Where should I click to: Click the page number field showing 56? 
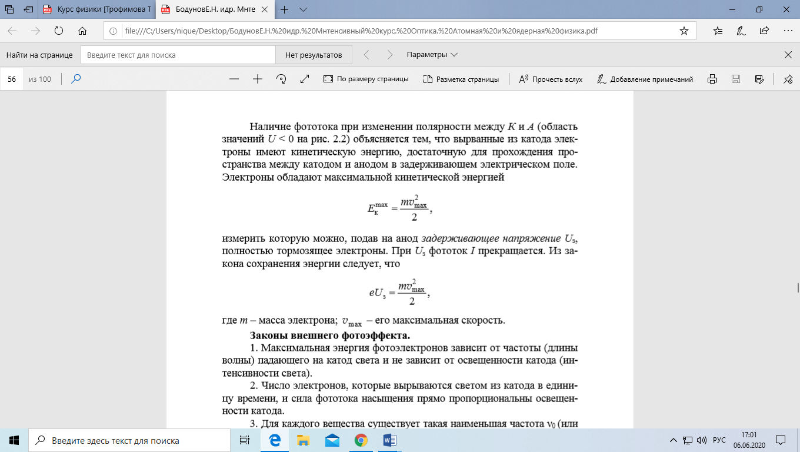(x=12, y=79)
